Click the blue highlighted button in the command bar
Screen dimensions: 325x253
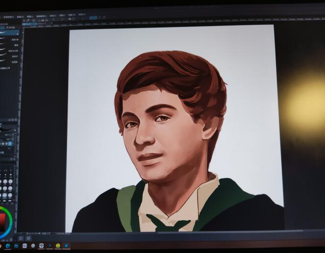[93, 18]
